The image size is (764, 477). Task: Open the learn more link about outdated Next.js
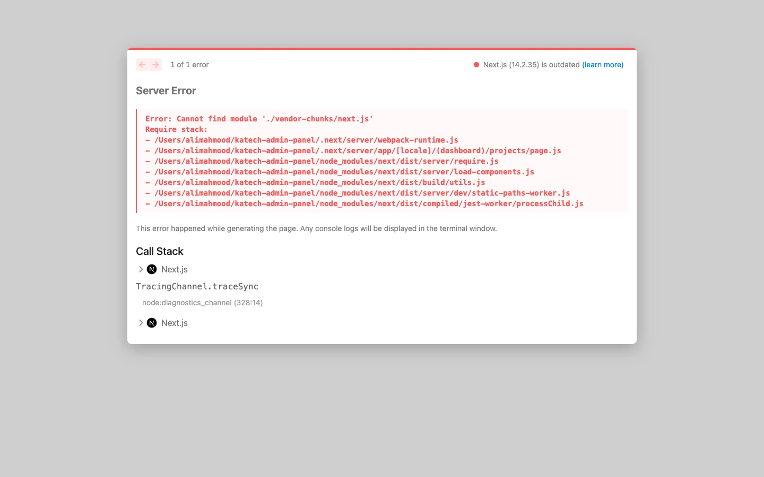tap(603, 65)
